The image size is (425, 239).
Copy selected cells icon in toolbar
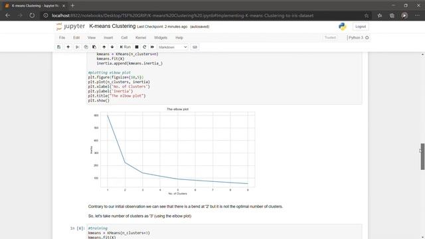pos(86,47)
